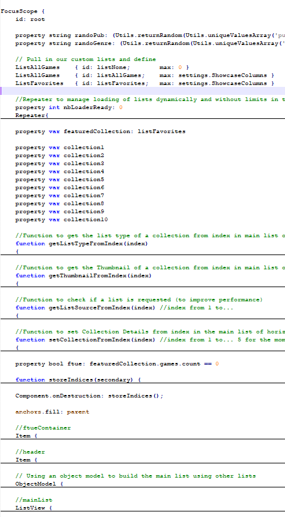Image resolution: width=285 pixels, height=517 pixels.
Task: Click the line with 'id: listAllGames;'
Action: click(x=144, y=76)
